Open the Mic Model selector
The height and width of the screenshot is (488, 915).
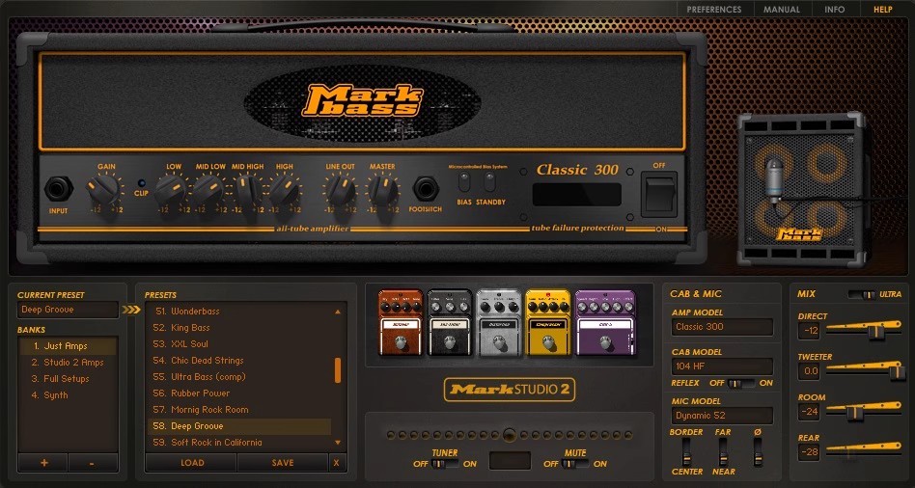(x=722, y=416)
